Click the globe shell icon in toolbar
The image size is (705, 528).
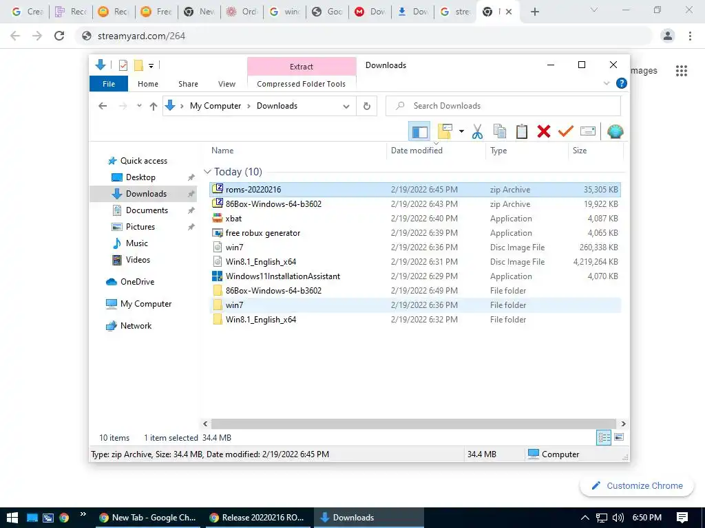tap(615, 131)
